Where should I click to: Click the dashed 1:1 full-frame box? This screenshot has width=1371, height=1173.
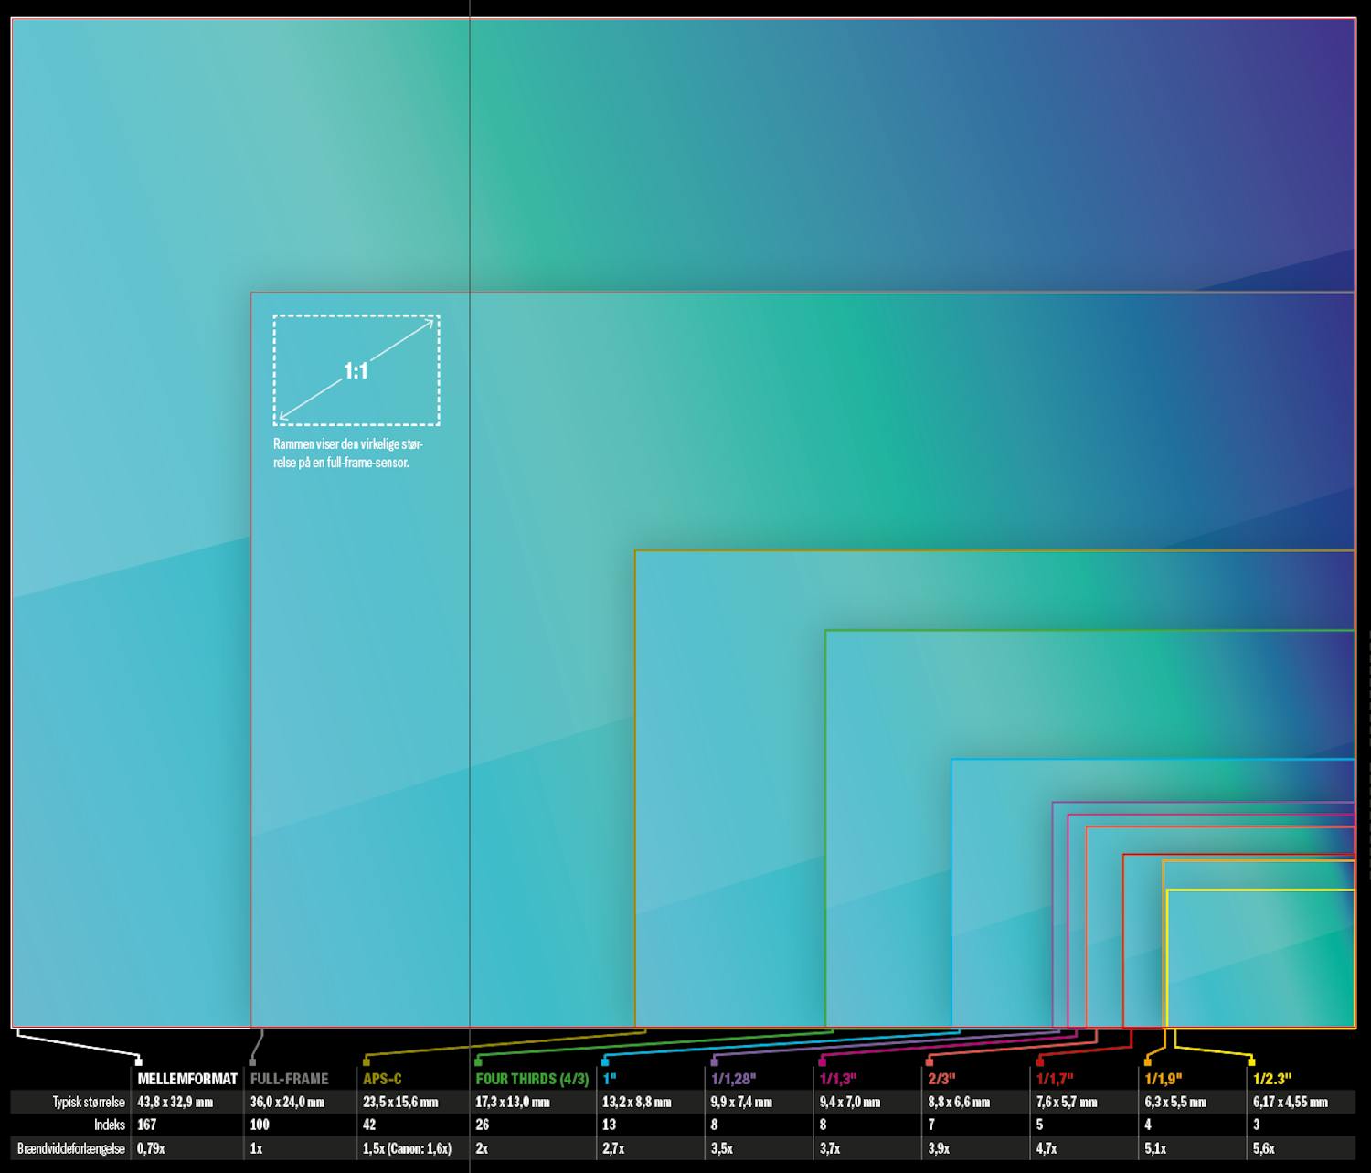coord(356,370)
